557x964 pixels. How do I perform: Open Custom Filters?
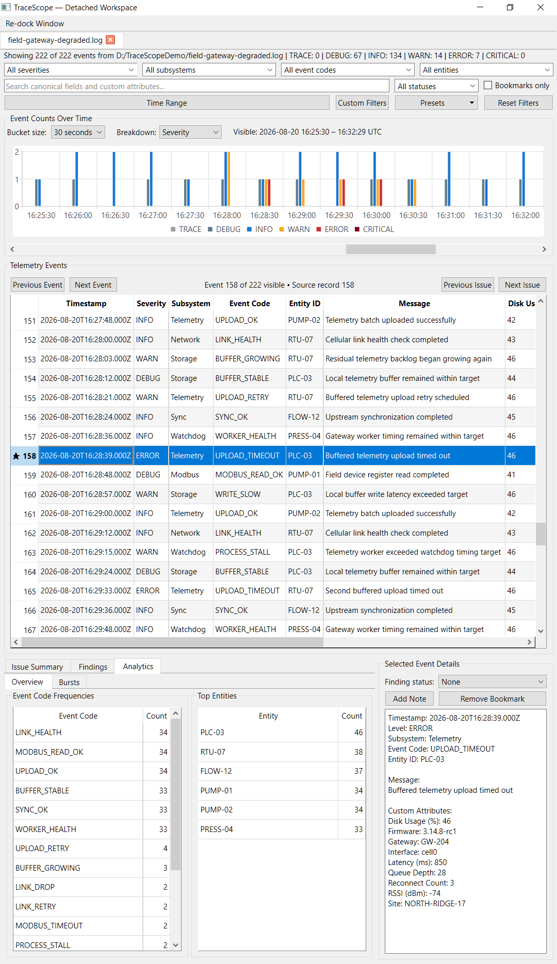(362, 103)
